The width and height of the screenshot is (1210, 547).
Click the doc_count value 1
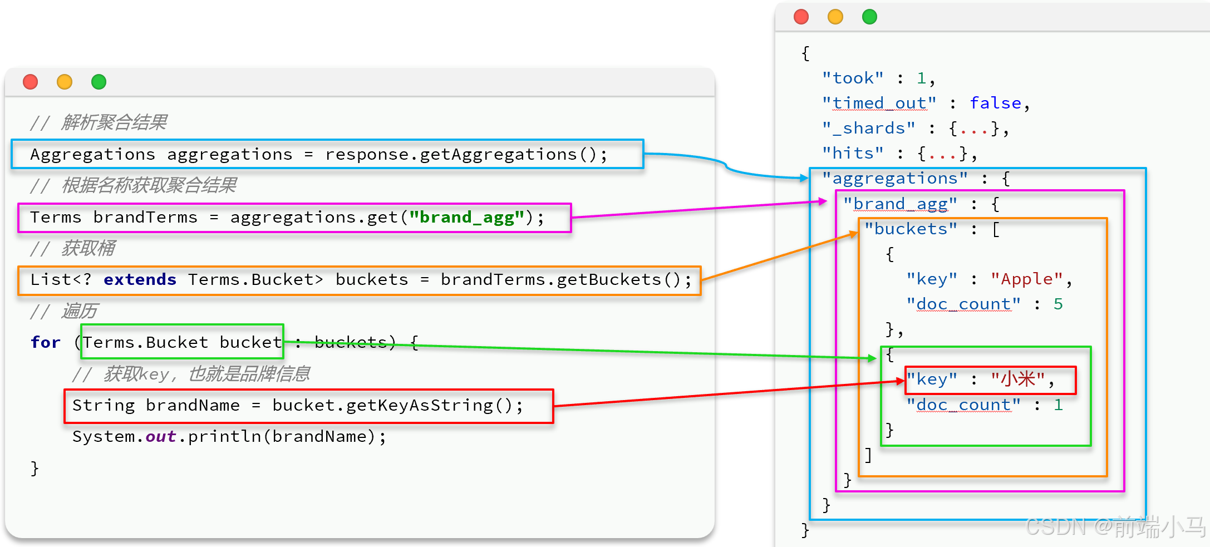(x=1058, y=405)
